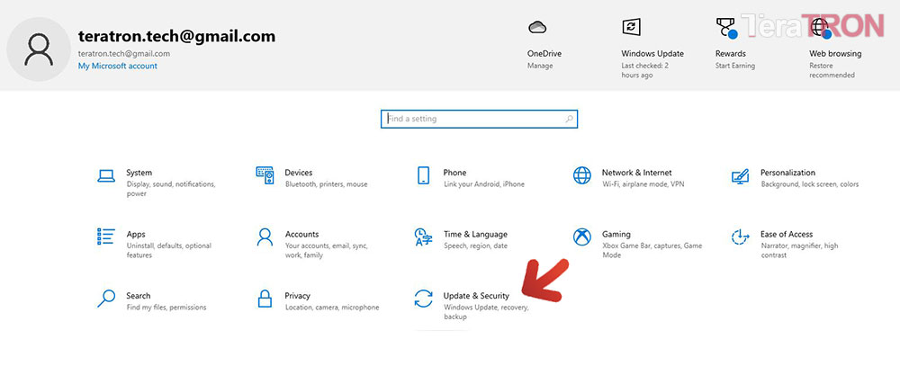
Task: Select the Network & Internet title
Action: pyautogui.click(x=636, y=173)
